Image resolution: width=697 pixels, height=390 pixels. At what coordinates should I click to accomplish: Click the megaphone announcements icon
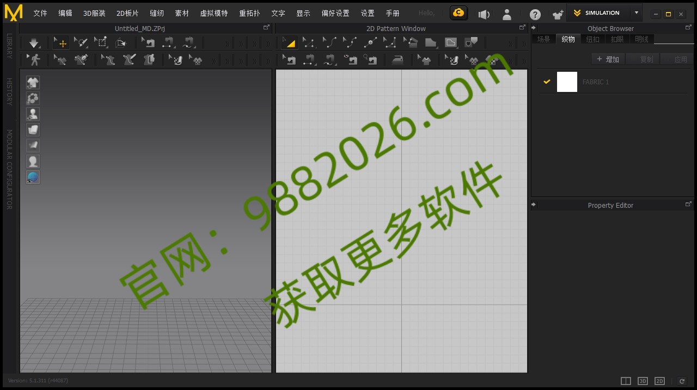pos(484,15)
